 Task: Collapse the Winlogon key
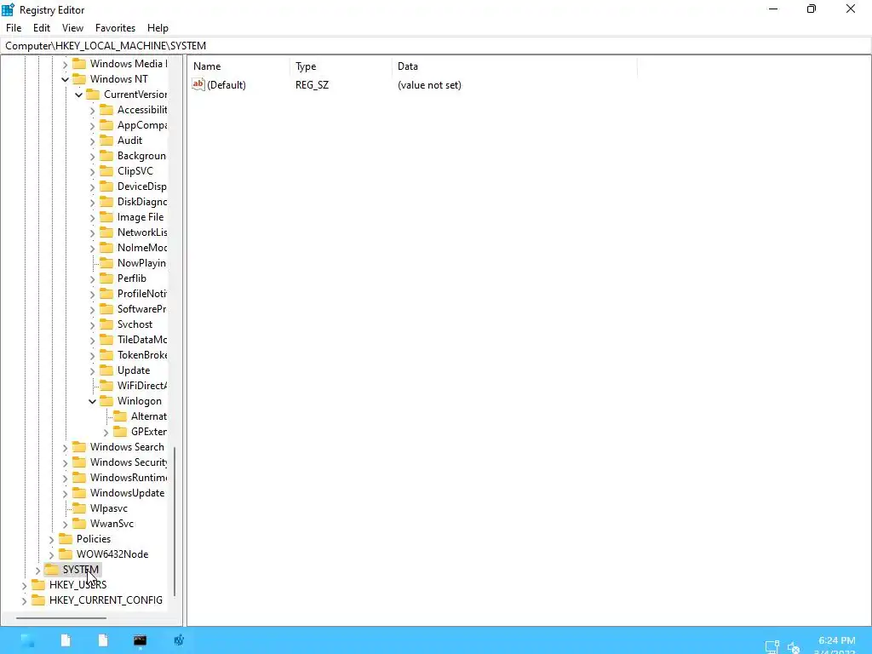pos(92,402)
